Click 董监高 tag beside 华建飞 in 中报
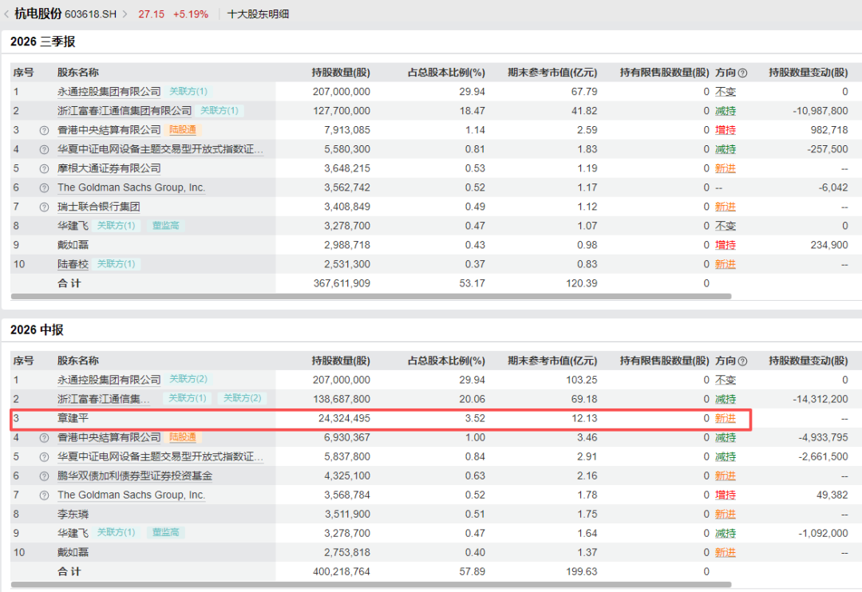The width and height of the screenshot is (862, 592). [165, 532]
